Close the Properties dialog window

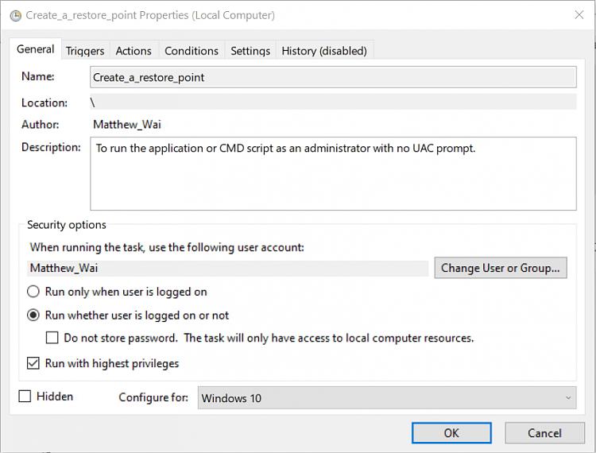579,15
